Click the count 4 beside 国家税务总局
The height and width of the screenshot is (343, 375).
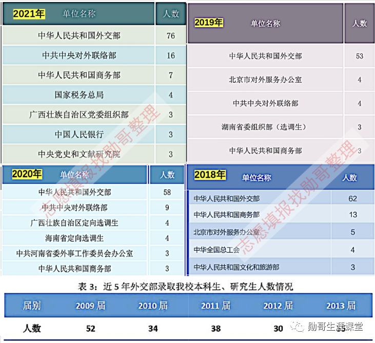click(x=171, y=95)
